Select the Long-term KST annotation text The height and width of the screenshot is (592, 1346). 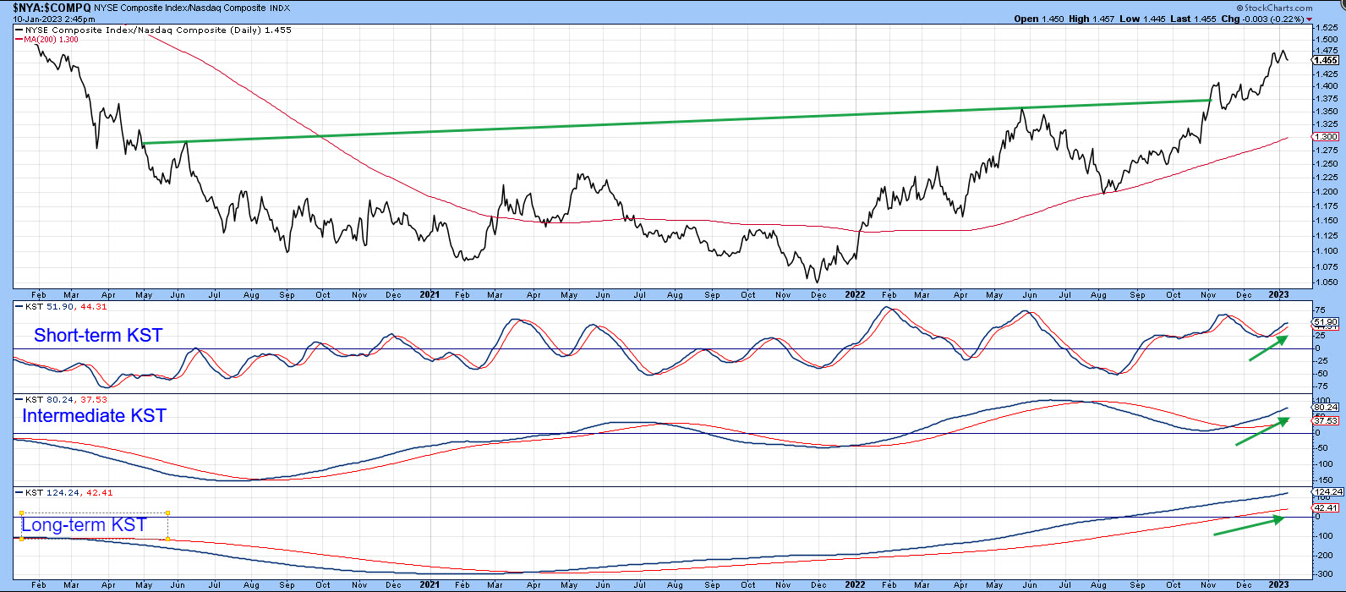(x=85, y=525)
